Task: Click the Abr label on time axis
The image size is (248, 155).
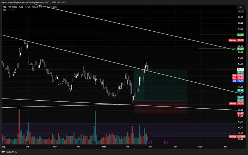Action: [x=175, y=147]
